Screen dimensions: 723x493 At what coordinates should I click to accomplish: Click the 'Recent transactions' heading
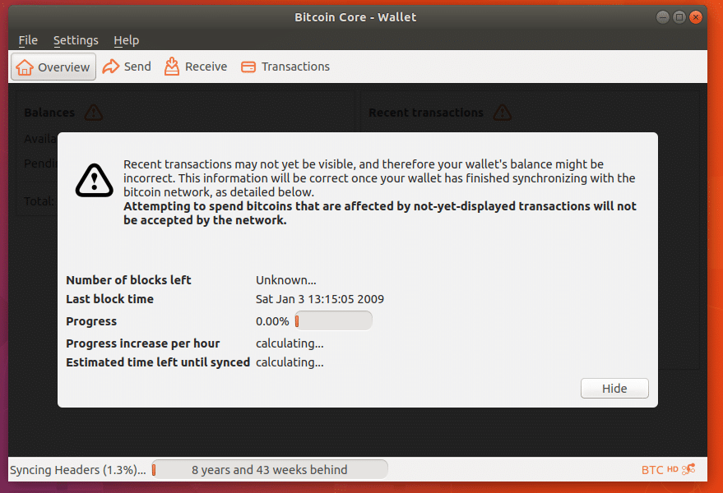tap(426, 113)
